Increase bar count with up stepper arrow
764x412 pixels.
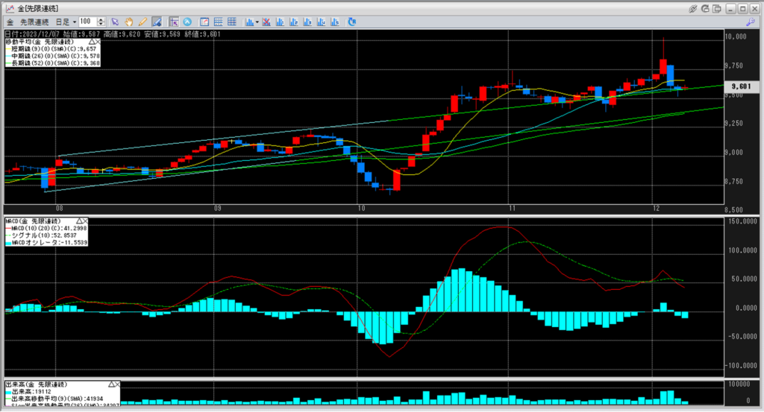101,19
